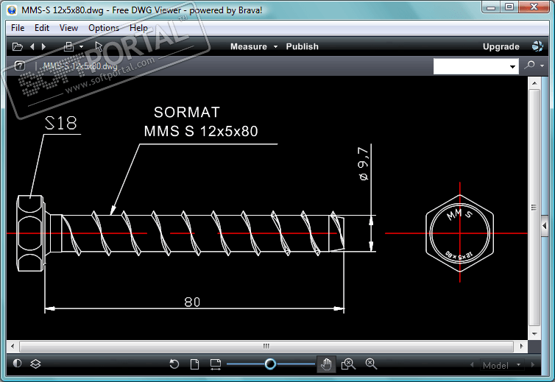This screenshot has width=555, height=382.
Task: Expand the search options arrow
Action: click(x=542, y=66)
